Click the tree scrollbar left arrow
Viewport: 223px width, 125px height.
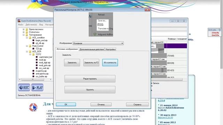[x=20, y=80]
